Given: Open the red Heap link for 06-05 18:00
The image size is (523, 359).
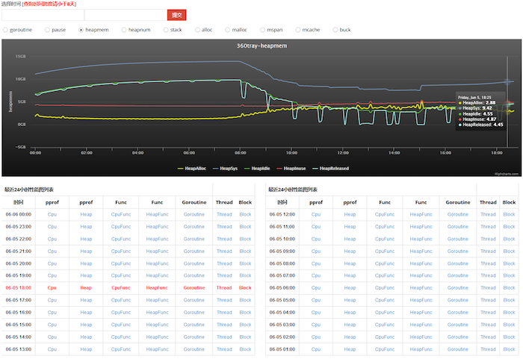Looking at the screenshot, I should point(86,287).
